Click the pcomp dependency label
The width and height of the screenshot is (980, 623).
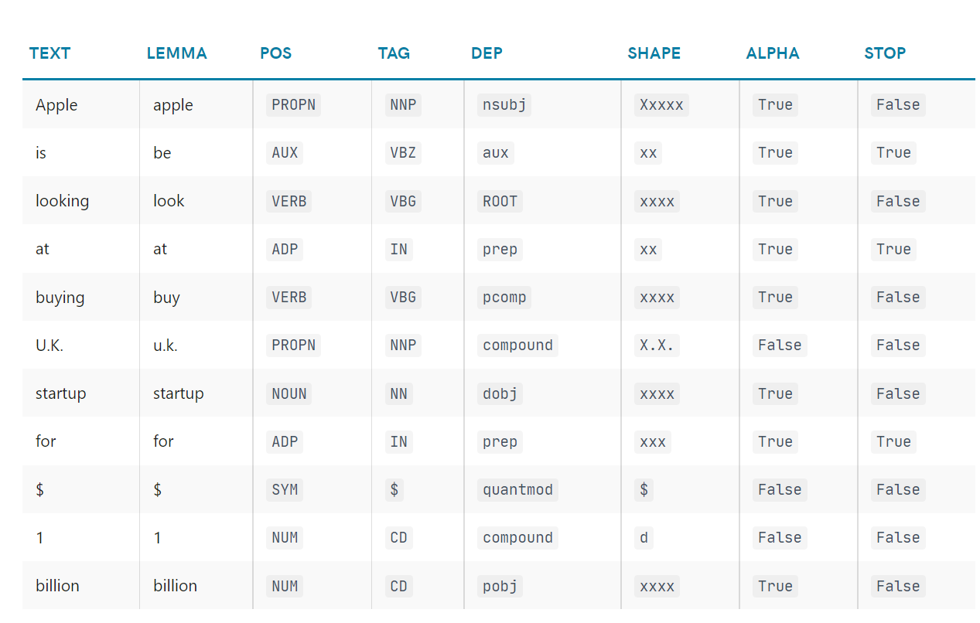504,298
